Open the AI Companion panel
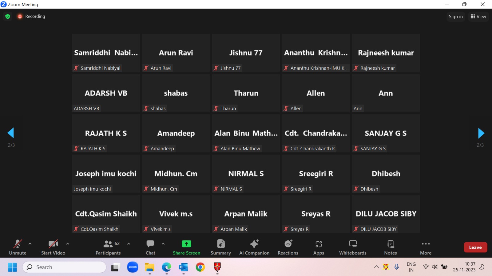This screenshot has height=276, width=492. (x=254, y=247)
